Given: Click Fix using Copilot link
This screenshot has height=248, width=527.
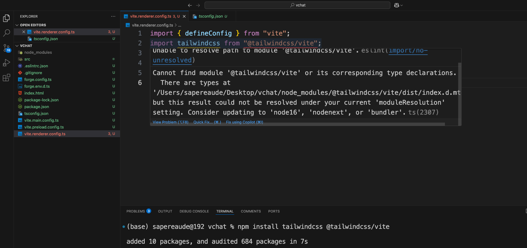Looking at the screenshot, I should click(244, 122).
